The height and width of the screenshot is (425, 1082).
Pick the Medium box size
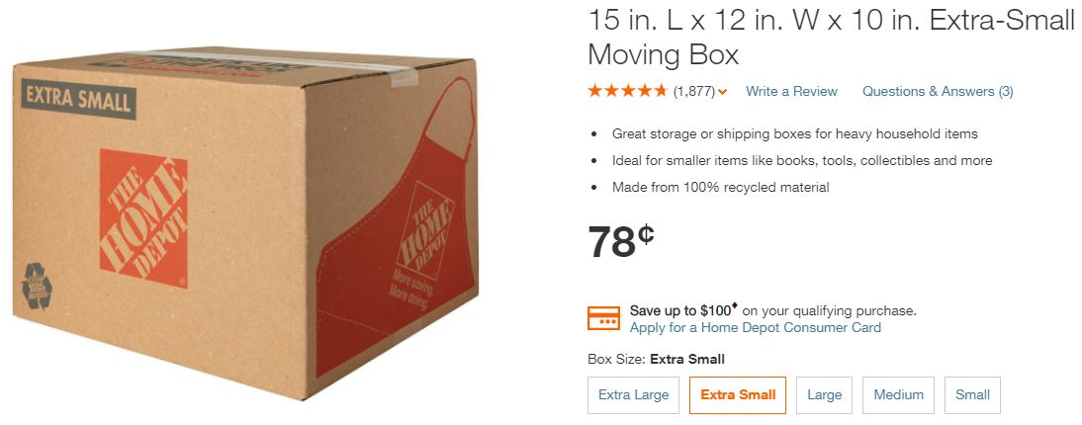(898, 394)
